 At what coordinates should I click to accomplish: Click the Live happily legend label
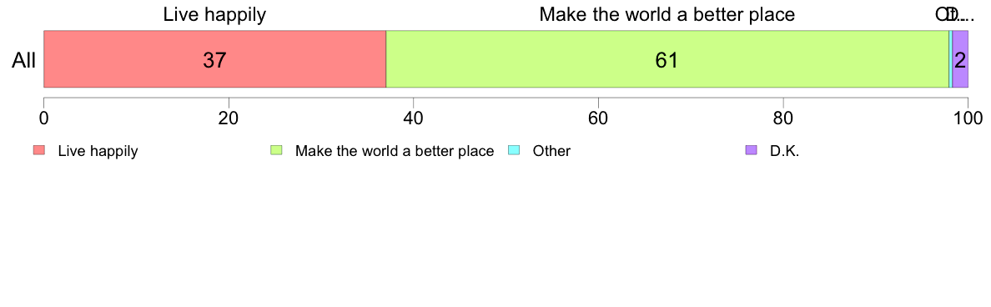pyautogui.click(x=98, y=152)
